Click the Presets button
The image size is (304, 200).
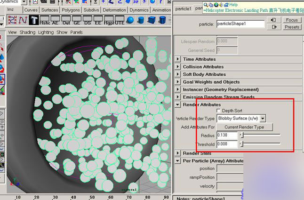tap(292, 27)
